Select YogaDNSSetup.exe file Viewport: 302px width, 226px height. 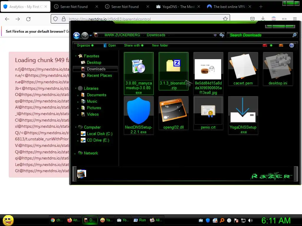pyautogui.click(x=243, y=115)
